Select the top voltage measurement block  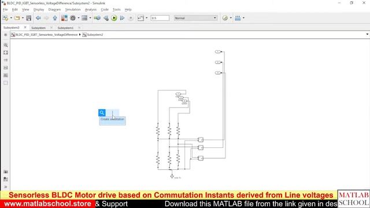pos(201,140)
